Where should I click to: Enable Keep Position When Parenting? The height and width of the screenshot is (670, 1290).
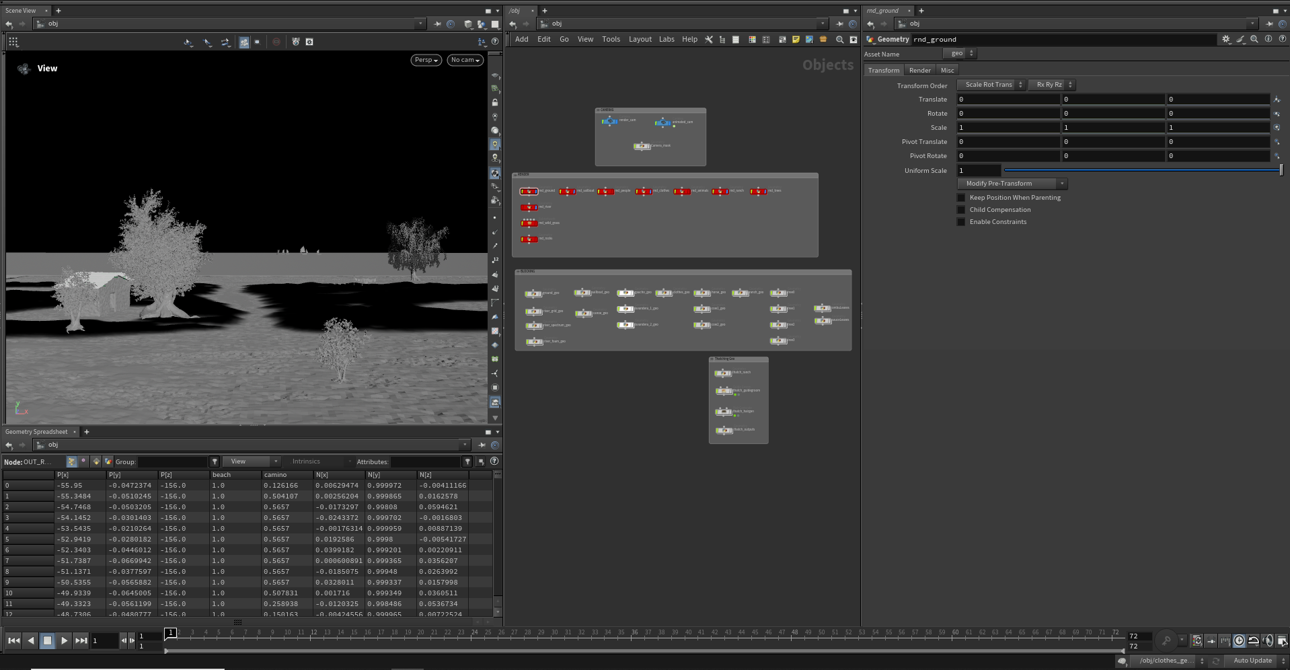coord(961,198)
